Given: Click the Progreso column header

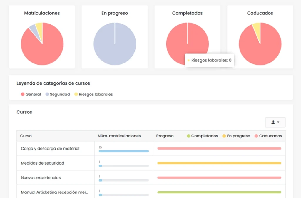Looking at the screenshot, I should click(165, 136).
